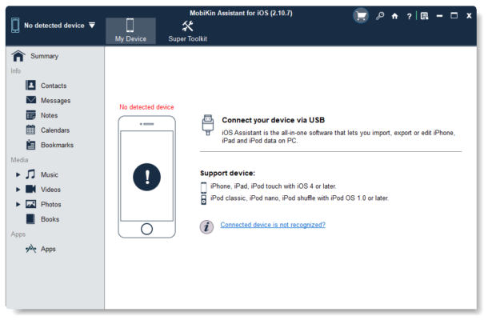
Task: Click the iPhone support device icon
Action: (203, 187)
